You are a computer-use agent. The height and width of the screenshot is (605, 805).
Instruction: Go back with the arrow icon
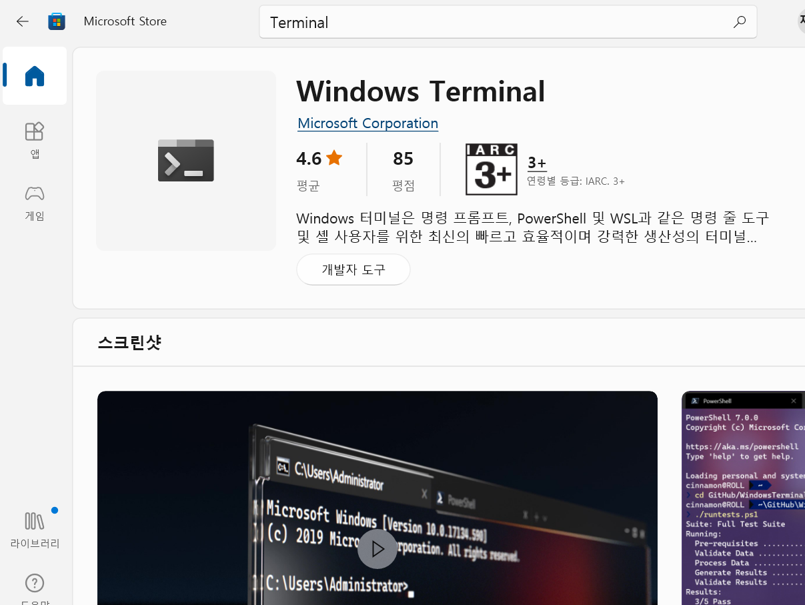point(23,21)
